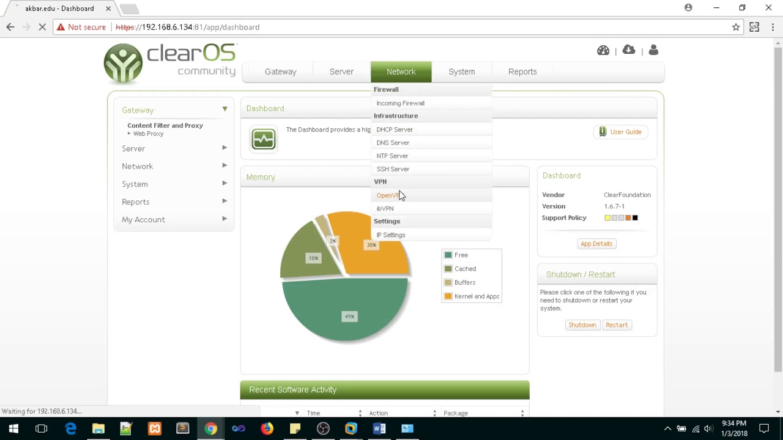Expand the Server sidebar section
The image size is (783, 440).
[x=174, y=148]
